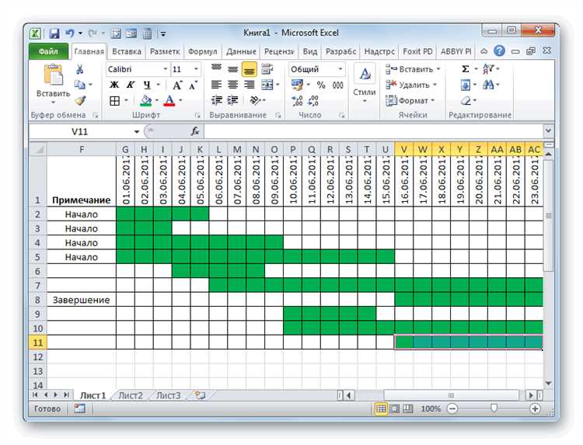Click the green Файл button
This screenshot has width=583, height=445.
[x=49, y=51]
